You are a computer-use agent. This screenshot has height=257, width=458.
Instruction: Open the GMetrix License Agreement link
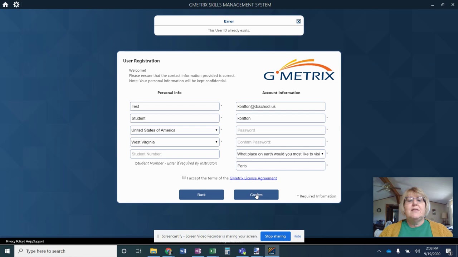[253, 178]
